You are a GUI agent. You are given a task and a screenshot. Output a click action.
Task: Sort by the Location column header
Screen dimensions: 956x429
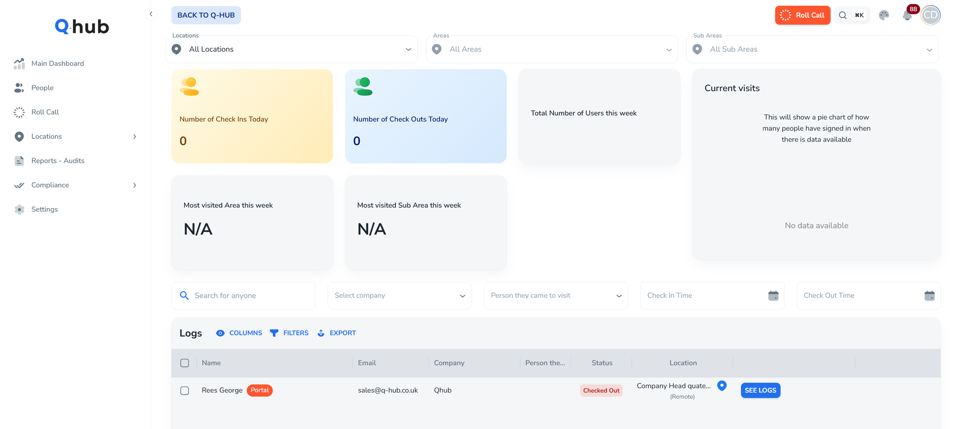[683, 363]
